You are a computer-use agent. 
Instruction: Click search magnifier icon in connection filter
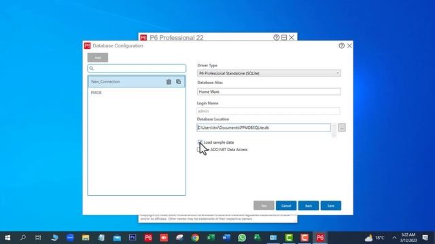click(92, 68)
